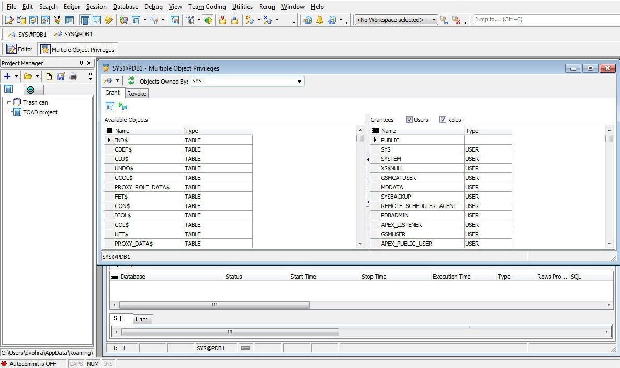Click the green refresh arrows in Privileges window
Image resolution: width=620 pixels, height=368 pixels.
[131, 81]
